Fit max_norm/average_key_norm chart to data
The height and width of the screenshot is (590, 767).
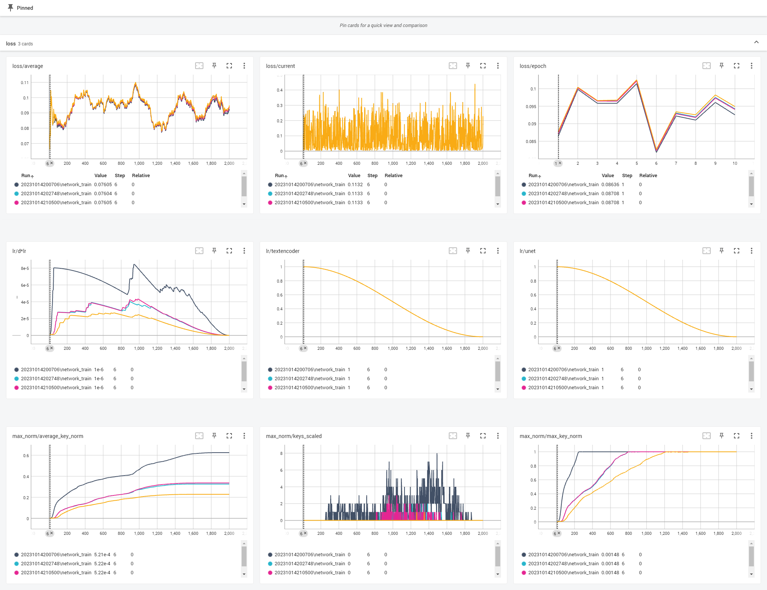point(199,436)
